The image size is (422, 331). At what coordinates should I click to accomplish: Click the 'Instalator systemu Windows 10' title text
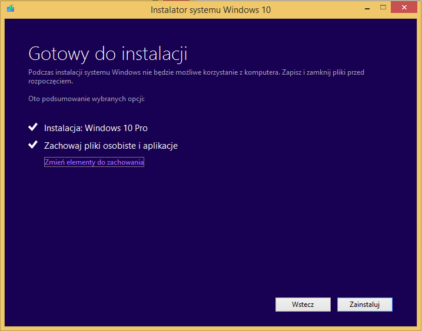click(211, 10)
